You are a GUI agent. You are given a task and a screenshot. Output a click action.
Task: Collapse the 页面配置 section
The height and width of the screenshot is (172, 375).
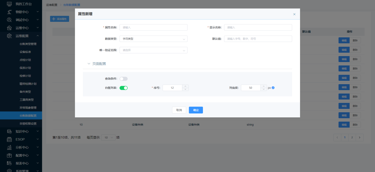click(89, 64)
